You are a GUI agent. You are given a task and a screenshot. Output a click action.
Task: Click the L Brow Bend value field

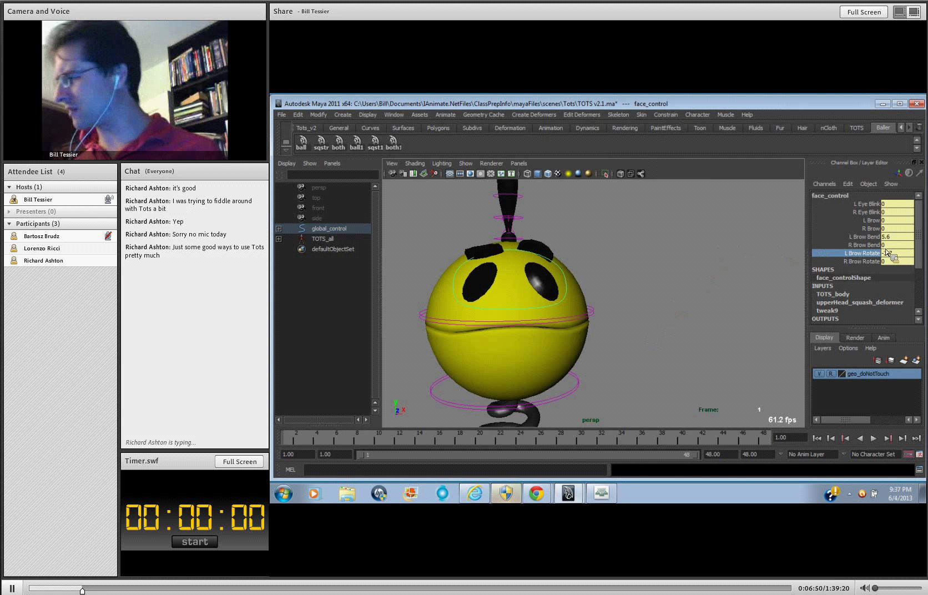(x=897, y=237)
